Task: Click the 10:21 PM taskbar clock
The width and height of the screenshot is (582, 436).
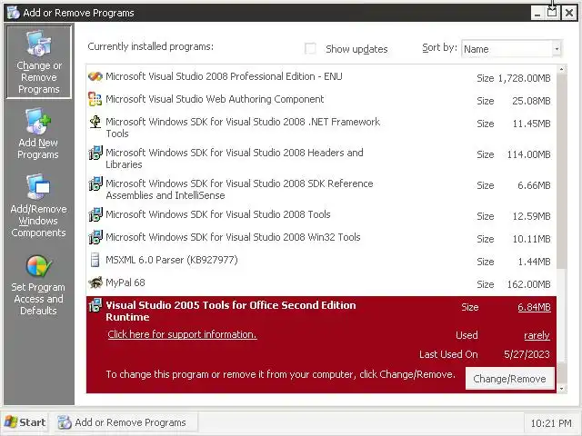Action: click(551, 423)
